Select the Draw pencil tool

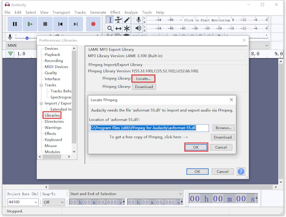[127, 20]
